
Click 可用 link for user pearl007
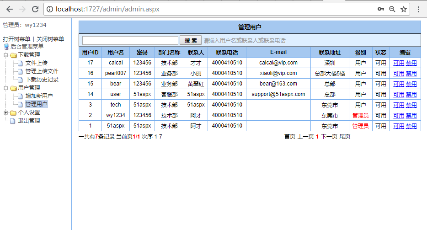click(399, 74)
